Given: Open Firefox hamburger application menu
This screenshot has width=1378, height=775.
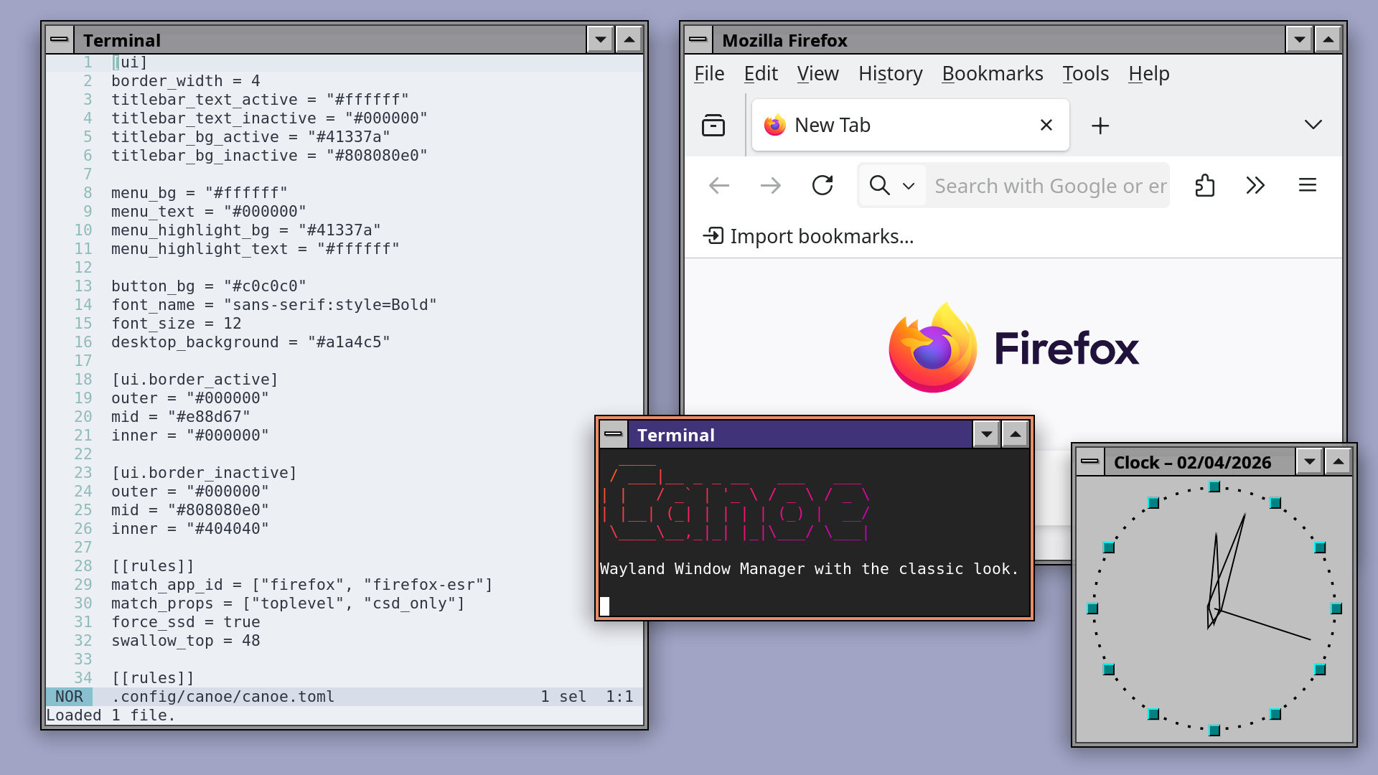Looking at the screenshot, I should pos(1307,186).
